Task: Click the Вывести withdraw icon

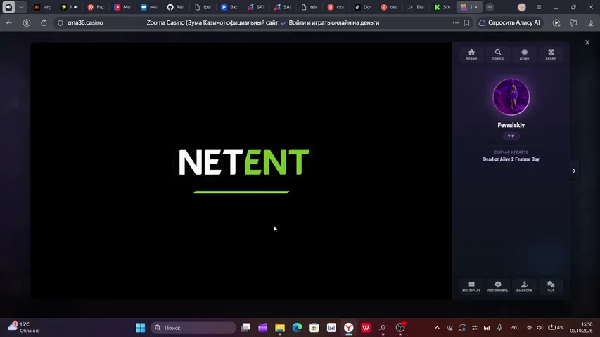Action: tap(524, 286)
